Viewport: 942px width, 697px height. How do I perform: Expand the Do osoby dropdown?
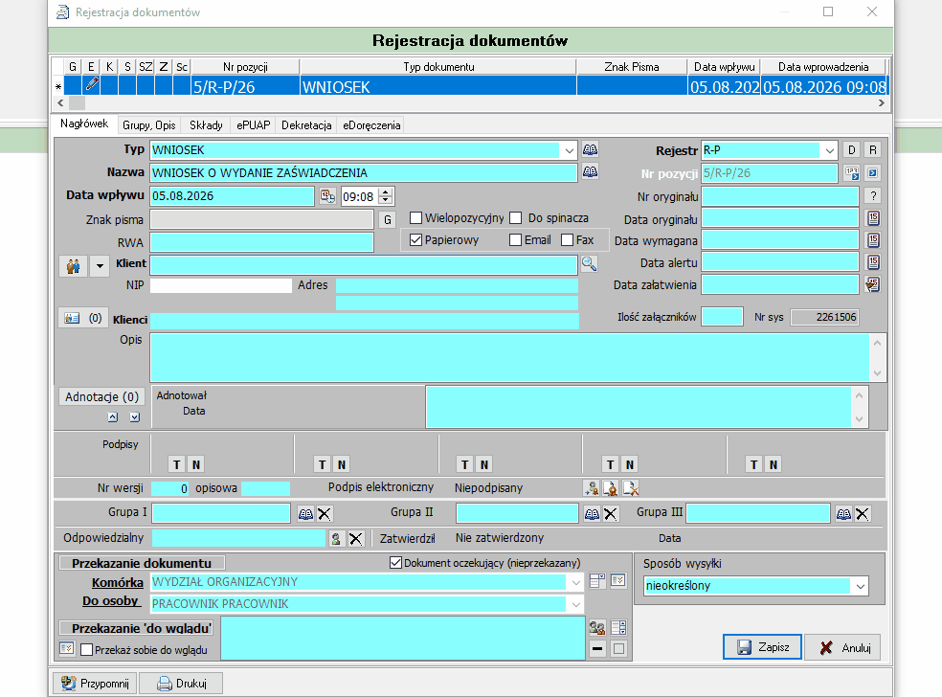click(575, 604)
